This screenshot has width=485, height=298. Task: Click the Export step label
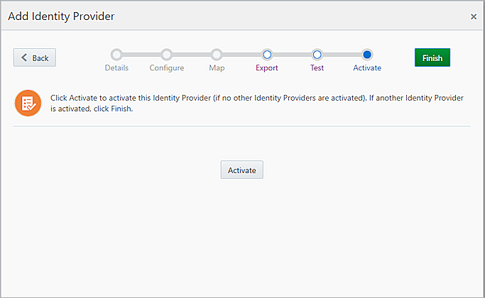[267, 68]
